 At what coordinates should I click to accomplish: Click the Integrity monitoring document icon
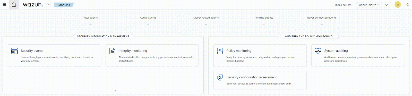pyautogui.click(x=112, y=51)
